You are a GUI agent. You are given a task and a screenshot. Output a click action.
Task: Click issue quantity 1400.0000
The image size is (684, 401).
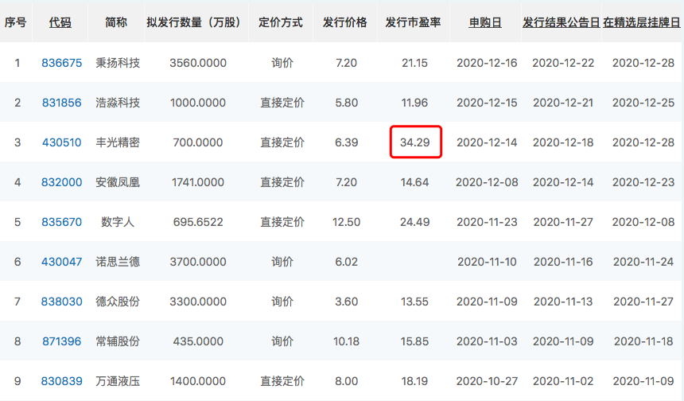[x=198, y=381]
